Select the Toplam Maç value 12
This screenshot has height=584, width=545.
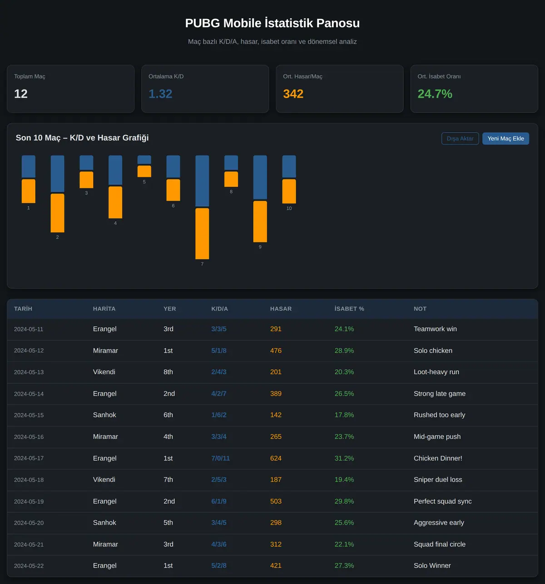(21, 94)
